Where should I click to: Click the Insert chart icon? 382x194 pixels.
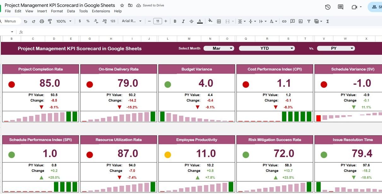click(x=301, y=21)
